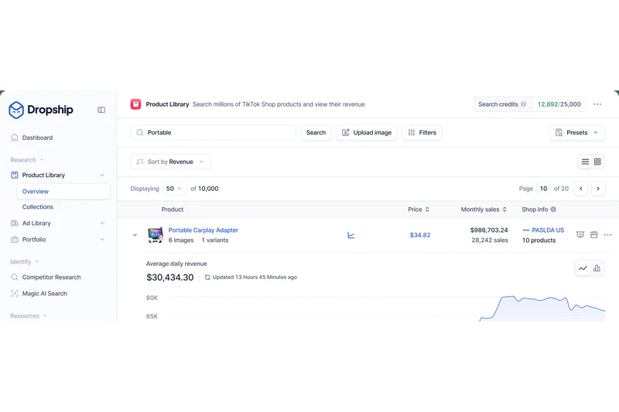
Task: Click the refresh icon beside Updated text
Action: click(x=207, y=278)
